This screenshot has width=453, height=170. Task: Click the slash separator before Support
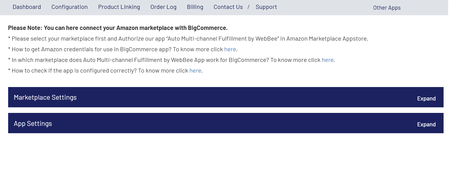pos(249,7)
